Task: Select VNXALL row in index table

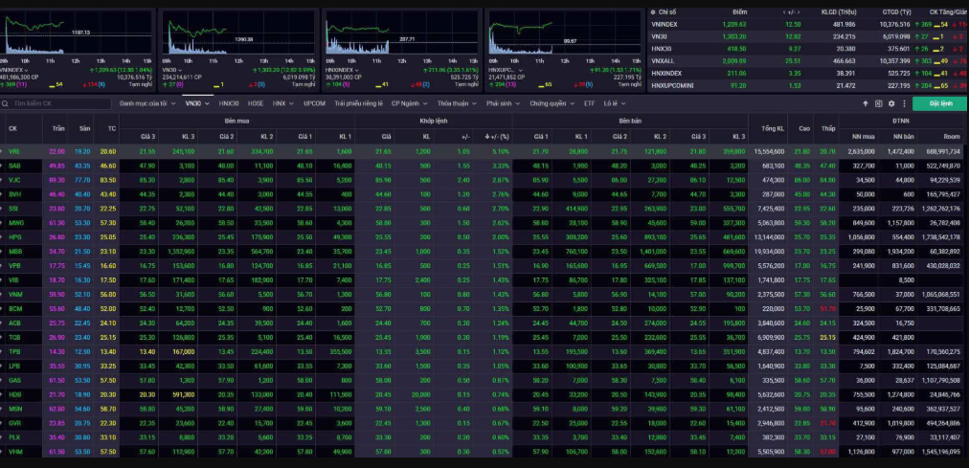Action: [808, 61]
